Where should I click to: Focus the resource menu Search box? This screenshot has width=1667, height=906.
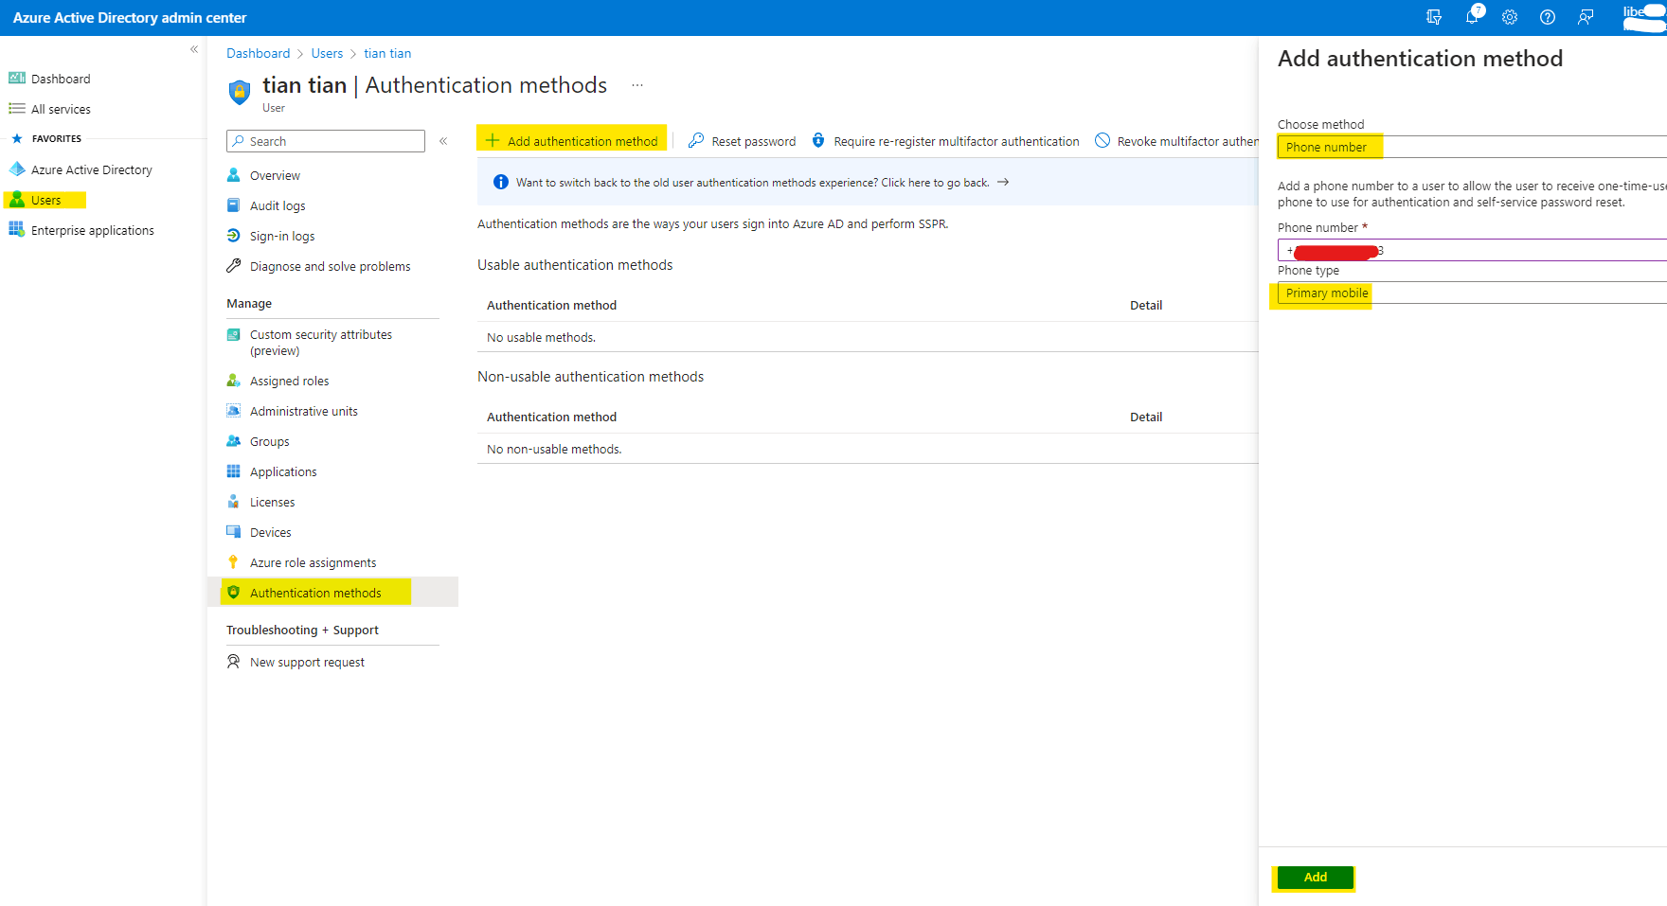[x=326, y=141]
